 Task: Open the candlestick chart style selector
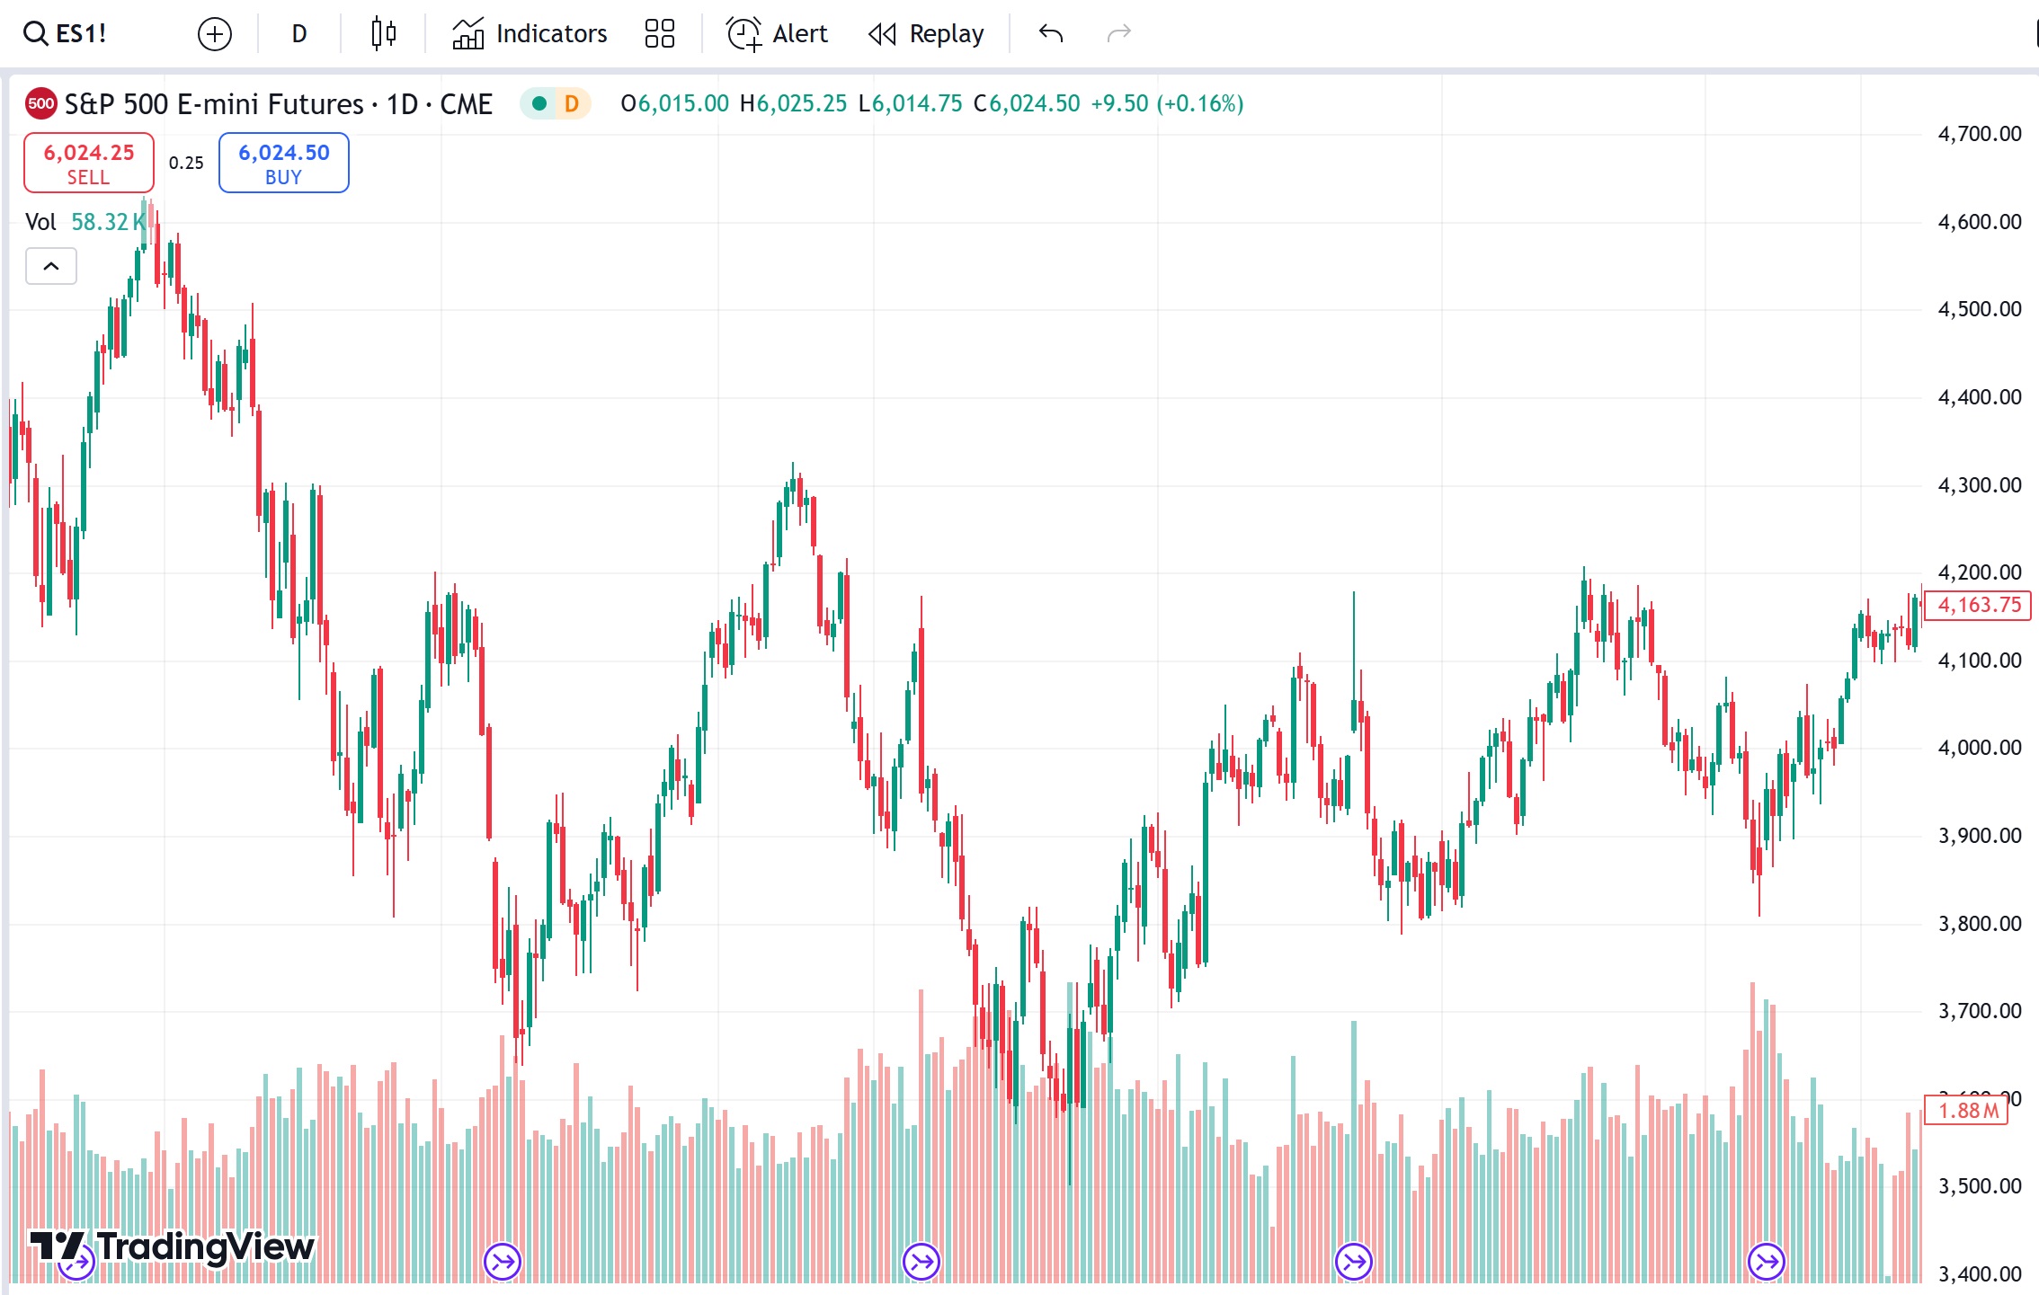coord(382,33)
